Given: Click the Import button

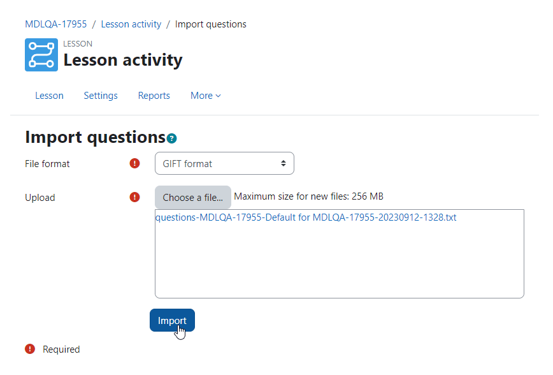Looking at the screenshot, I should click(x=172, y=320).
